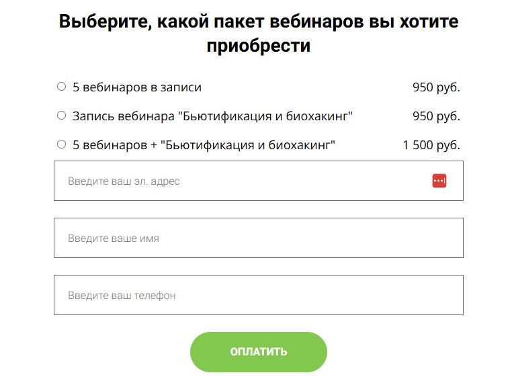Screen dimensions: 512x383
Task: Focus the "Введите ваш эл. адрес" email field
Action: coord(258,181)
